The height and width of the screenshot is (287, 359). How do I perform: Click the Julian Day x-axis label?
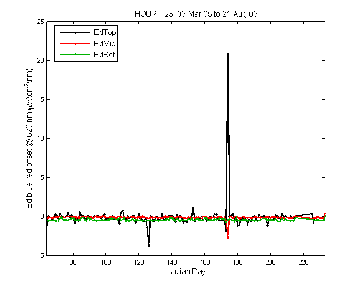pyautogui.click(x=188, y=271)
